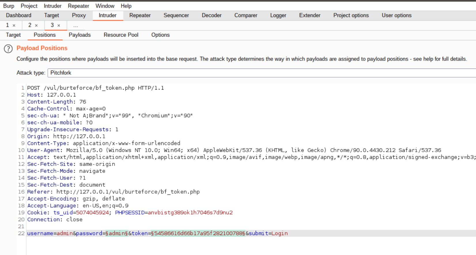Screen dimensions: 476x255
Task: Switch to the Sequencer tab
Action: click(x=176, y=16)
